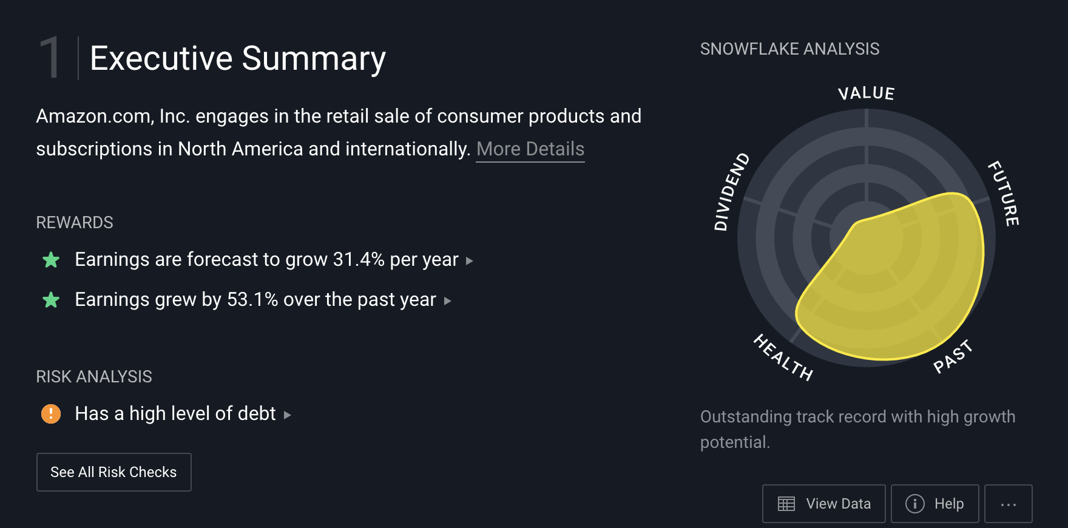This screenshot has width=1068, height=528.
Task: Select the VALUE axis label on snowflake
Action: 867,93
